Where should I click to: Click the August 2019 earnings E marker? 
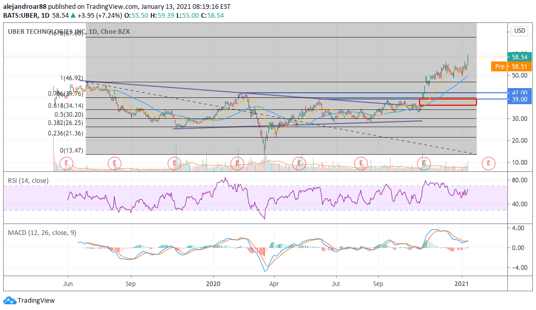point(114,163)
